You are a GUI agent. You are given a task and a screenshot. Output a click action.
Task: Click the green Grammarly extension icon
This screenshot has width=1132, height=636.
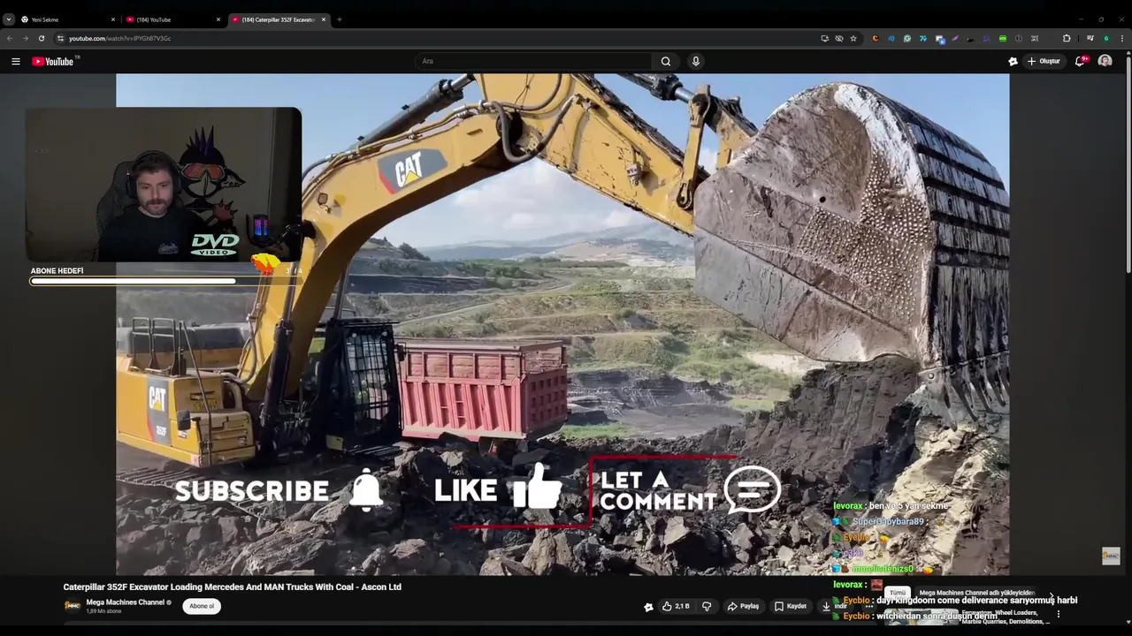[907, 38]
